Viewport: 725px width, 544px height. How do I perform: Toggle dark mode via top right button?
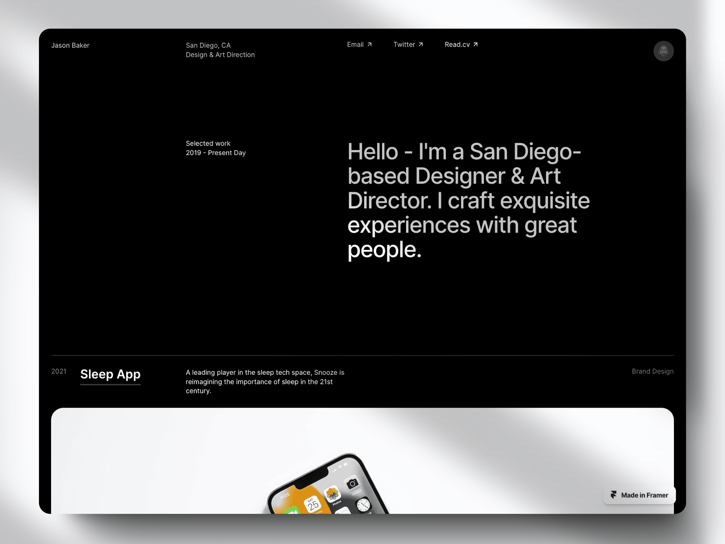(x=663, y=51)
